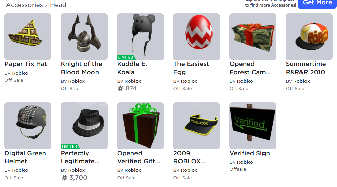
Task: Click the Get More button
Action: tap(317, 3)
